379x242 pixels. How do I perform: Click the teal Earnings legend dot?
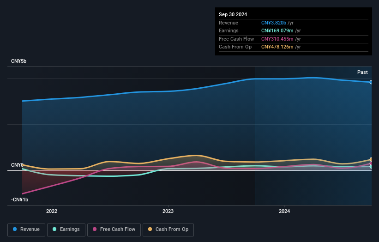(x=54, y=229)
